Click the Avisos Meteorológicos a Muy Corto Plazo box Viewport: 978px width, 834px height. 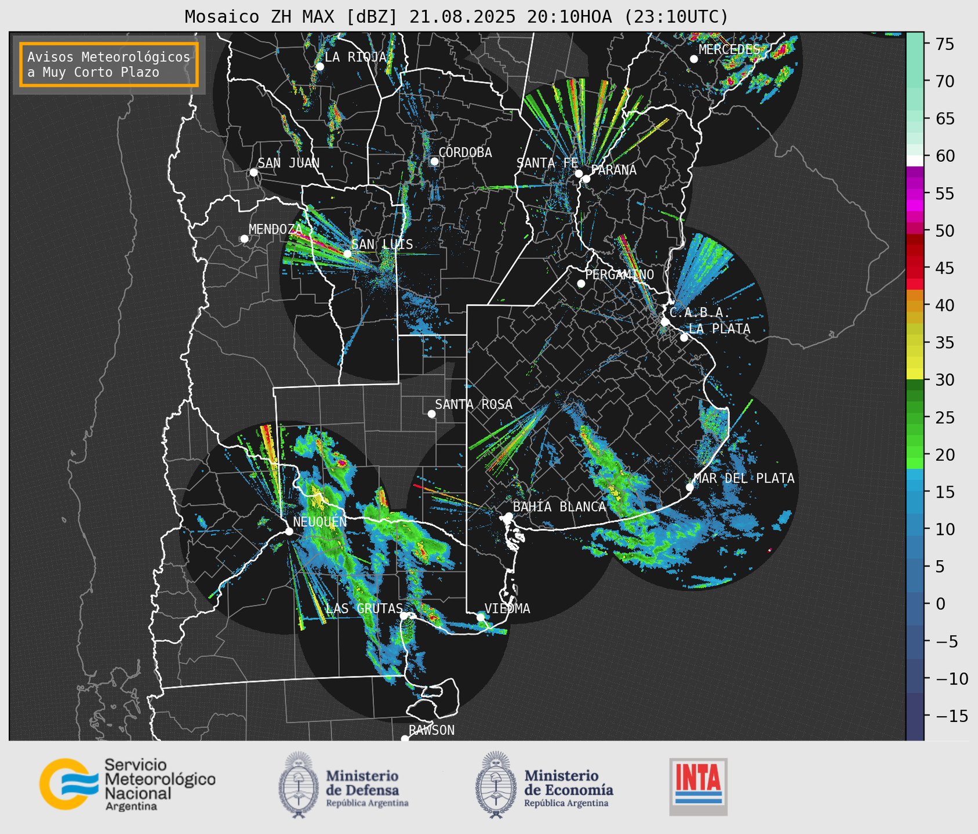tap(109, 64)
